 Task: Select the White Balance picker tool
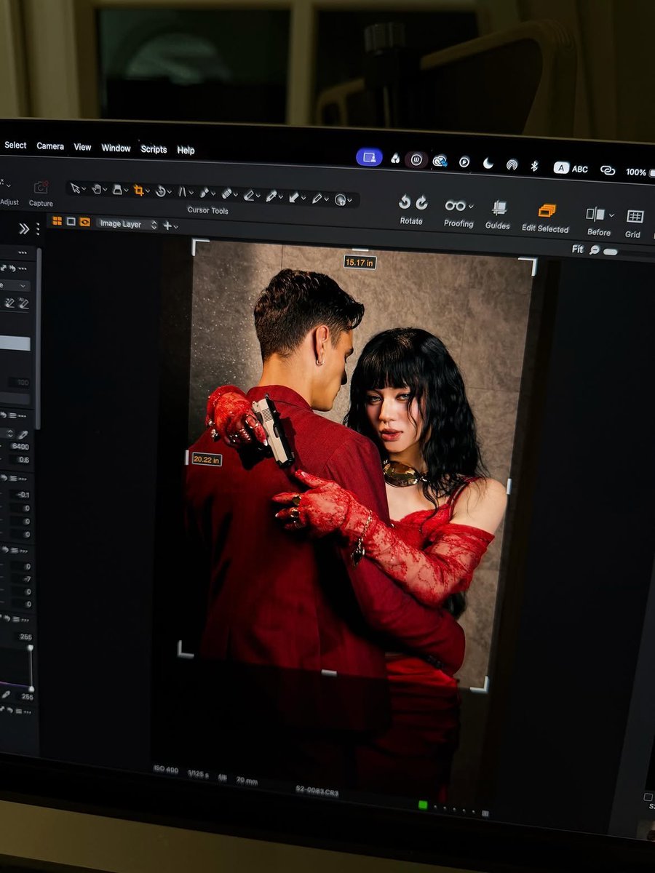tap(271, 196)
